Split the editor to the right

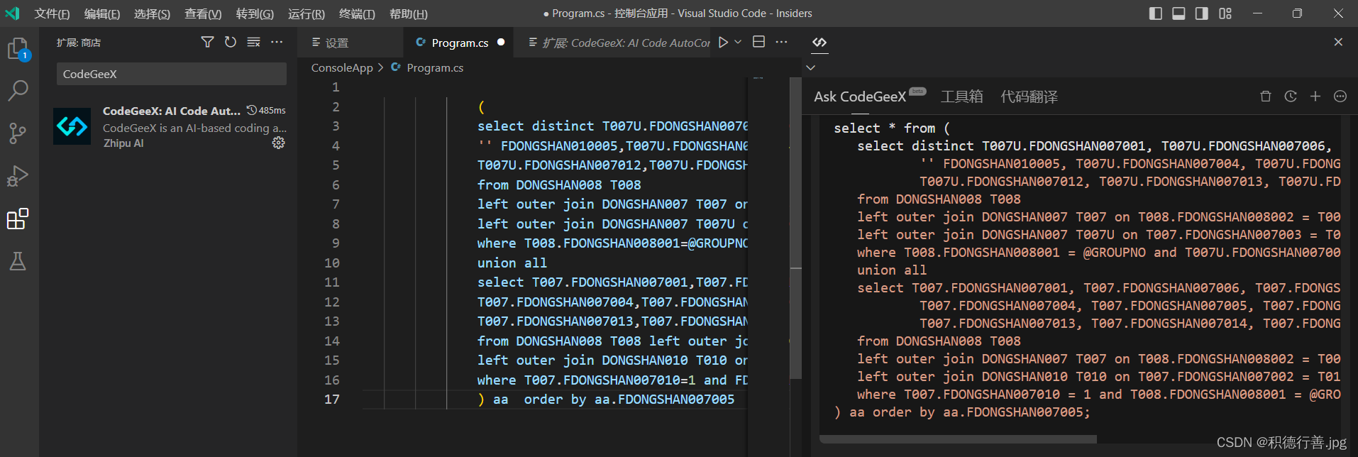pyautogui.click(x=758, y=43)
